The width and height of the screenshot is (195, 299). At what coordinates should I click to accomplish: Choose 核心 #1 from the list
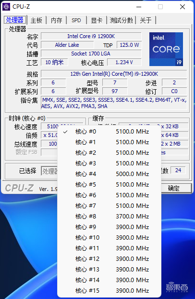(109, 142)
